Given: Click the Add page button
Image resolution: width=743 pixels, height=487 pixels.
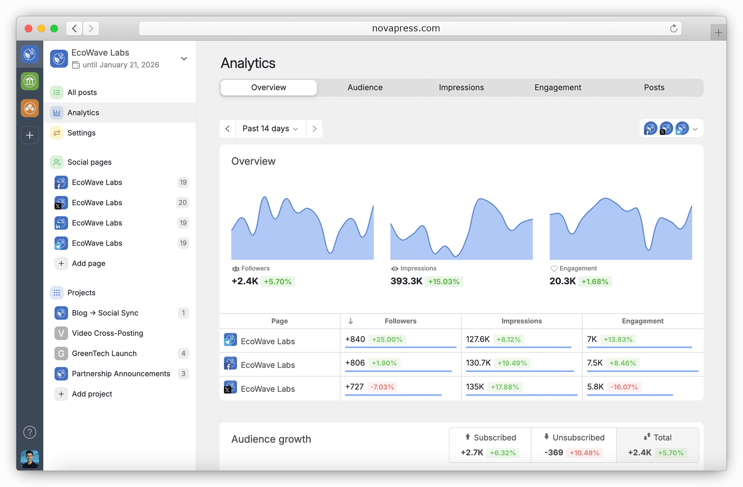Looking at the screenshot, I should (88, 264).
